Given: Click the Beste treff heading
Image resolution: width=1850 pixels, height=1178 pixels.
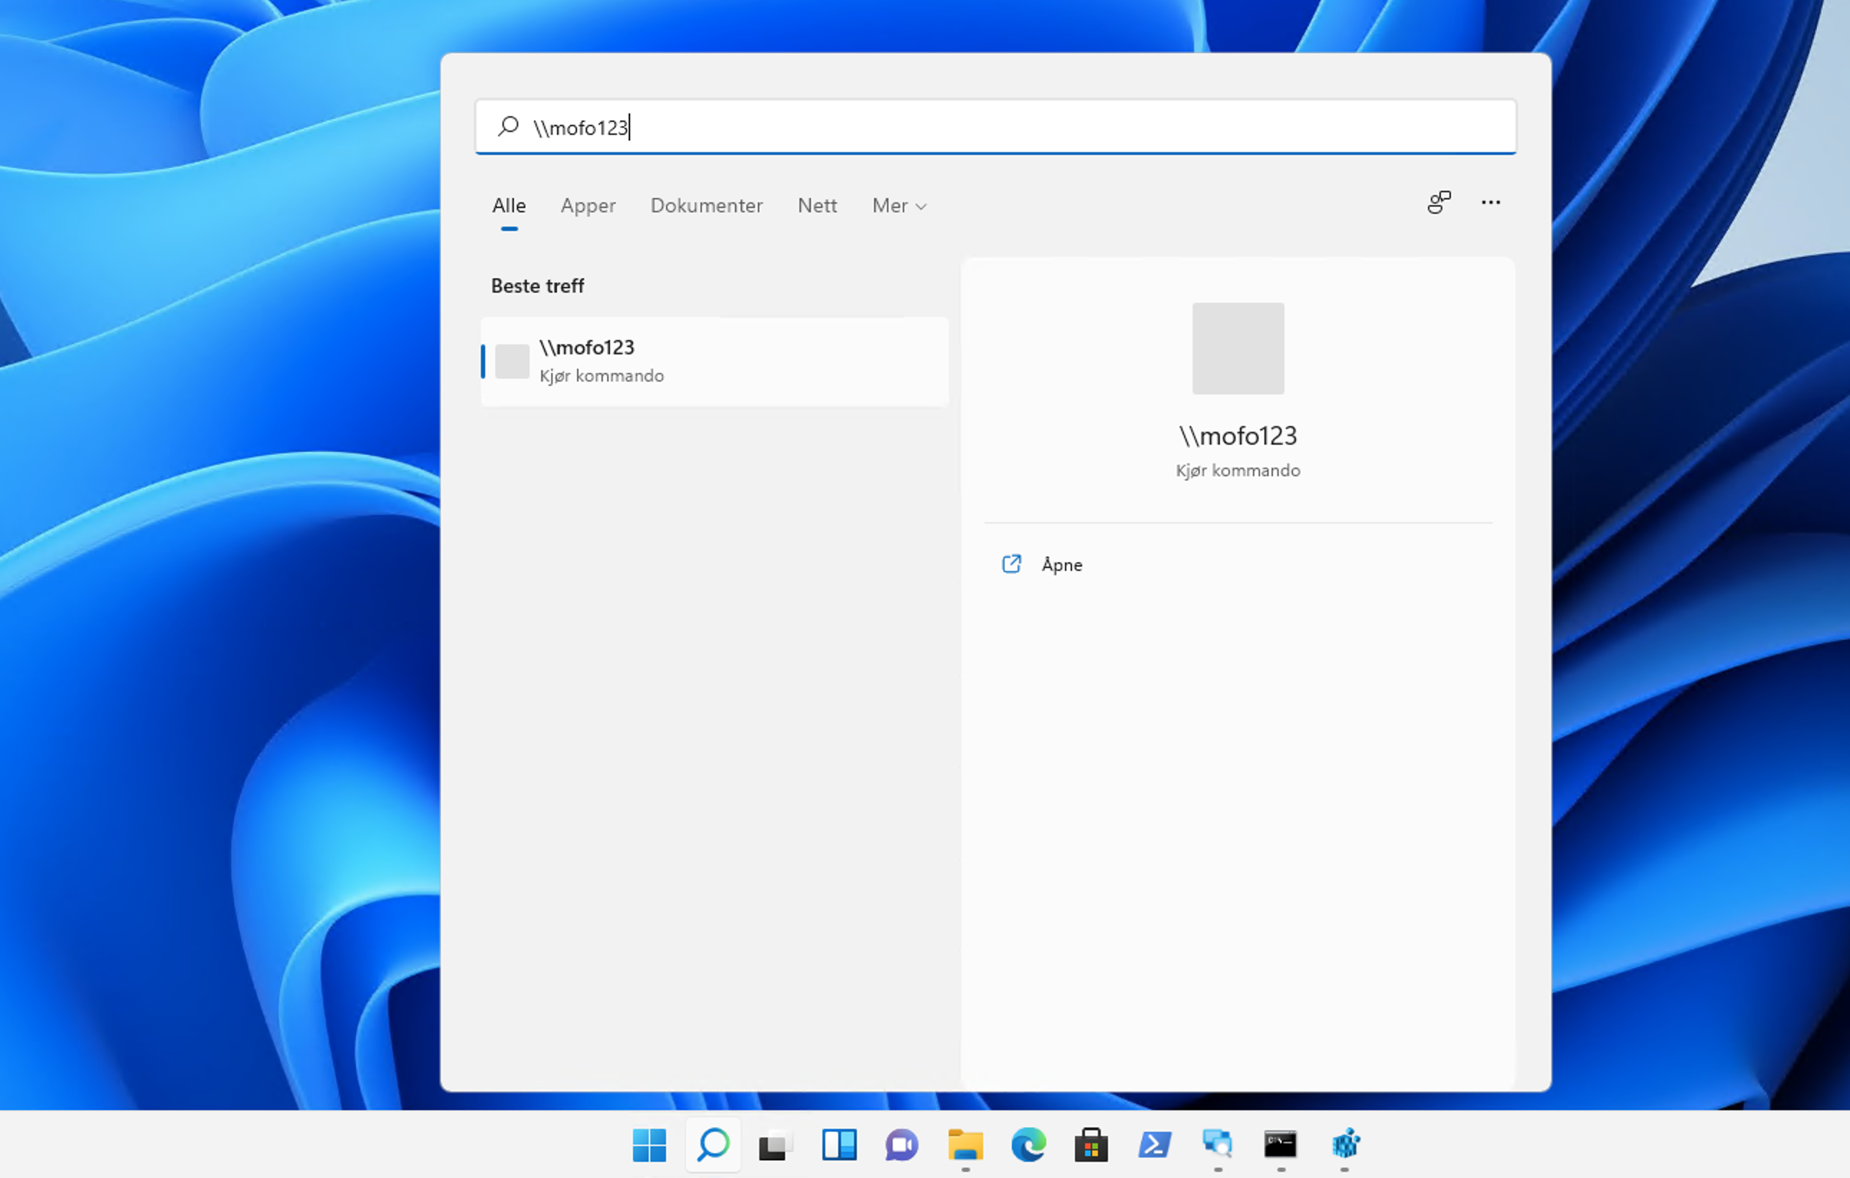Looking at the screenshot, I should point(537,286).
